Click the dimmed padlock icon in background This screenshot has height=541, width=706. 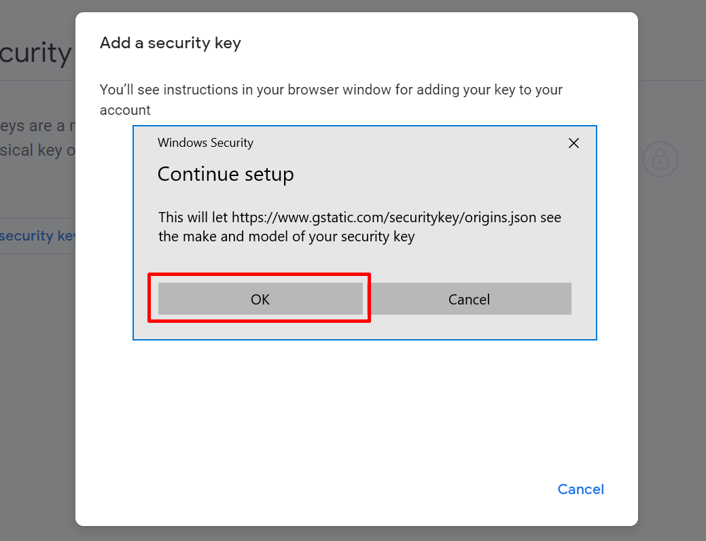(x=660, y=160)
